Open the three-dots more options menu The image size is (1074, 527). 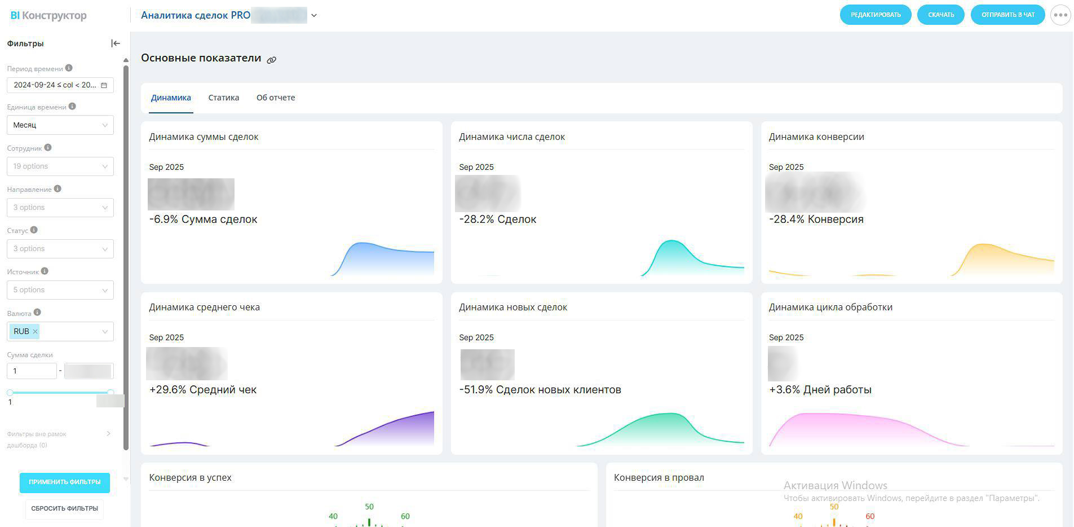tap(1060, 15)
